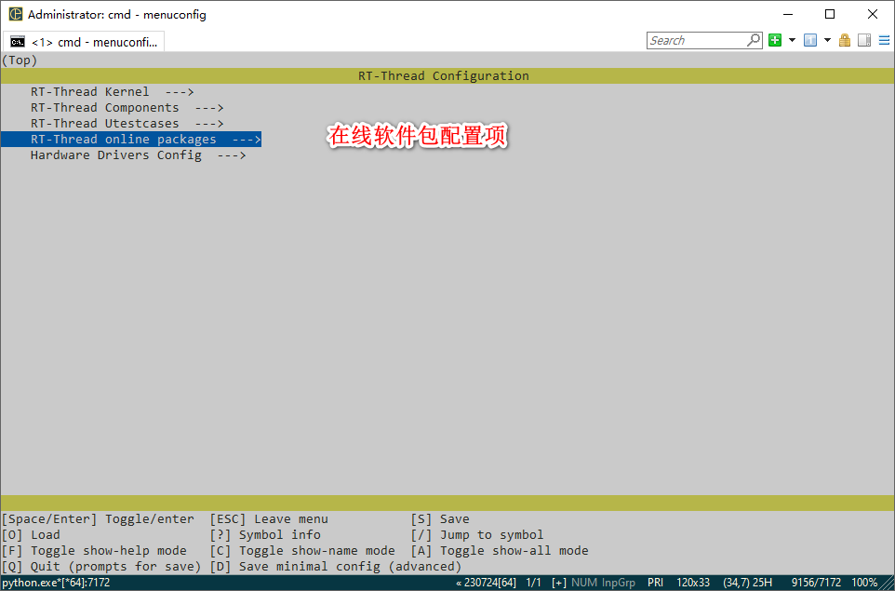The height and width of the screenshot is (591, 895).
Task: Maximize the ConEmu window
Action: coord(830,14)
